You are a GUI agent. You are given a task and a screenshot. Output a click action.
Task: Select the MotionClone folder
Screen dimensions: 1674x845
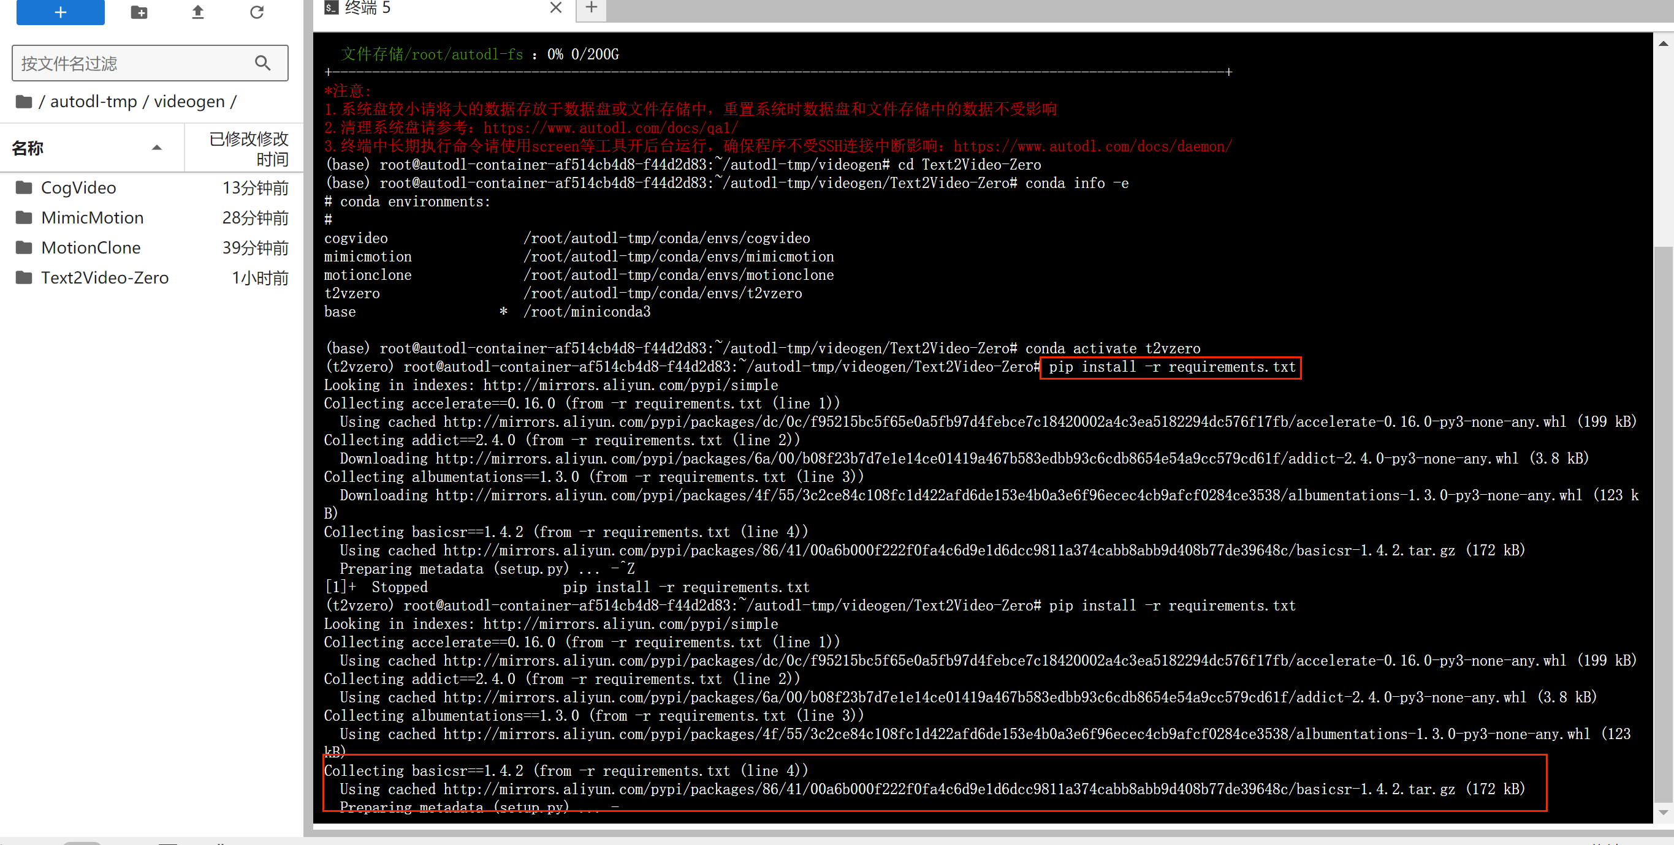(90, 247)
